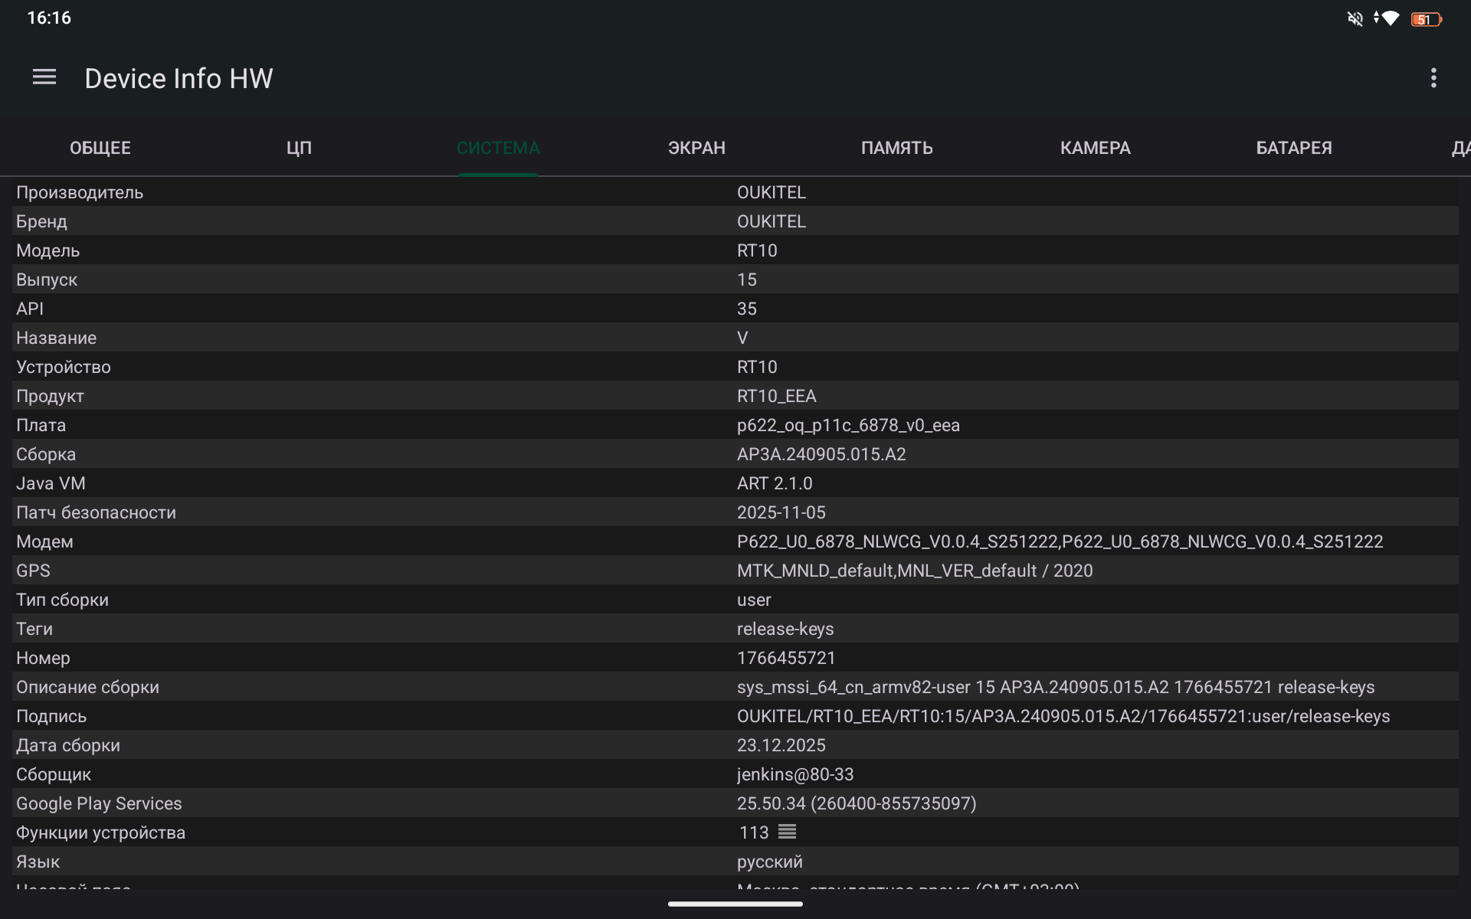Select the ЭКРАН tab
Image resolution: width=1471 pixels, height=919 pixels.
point(696,148)
